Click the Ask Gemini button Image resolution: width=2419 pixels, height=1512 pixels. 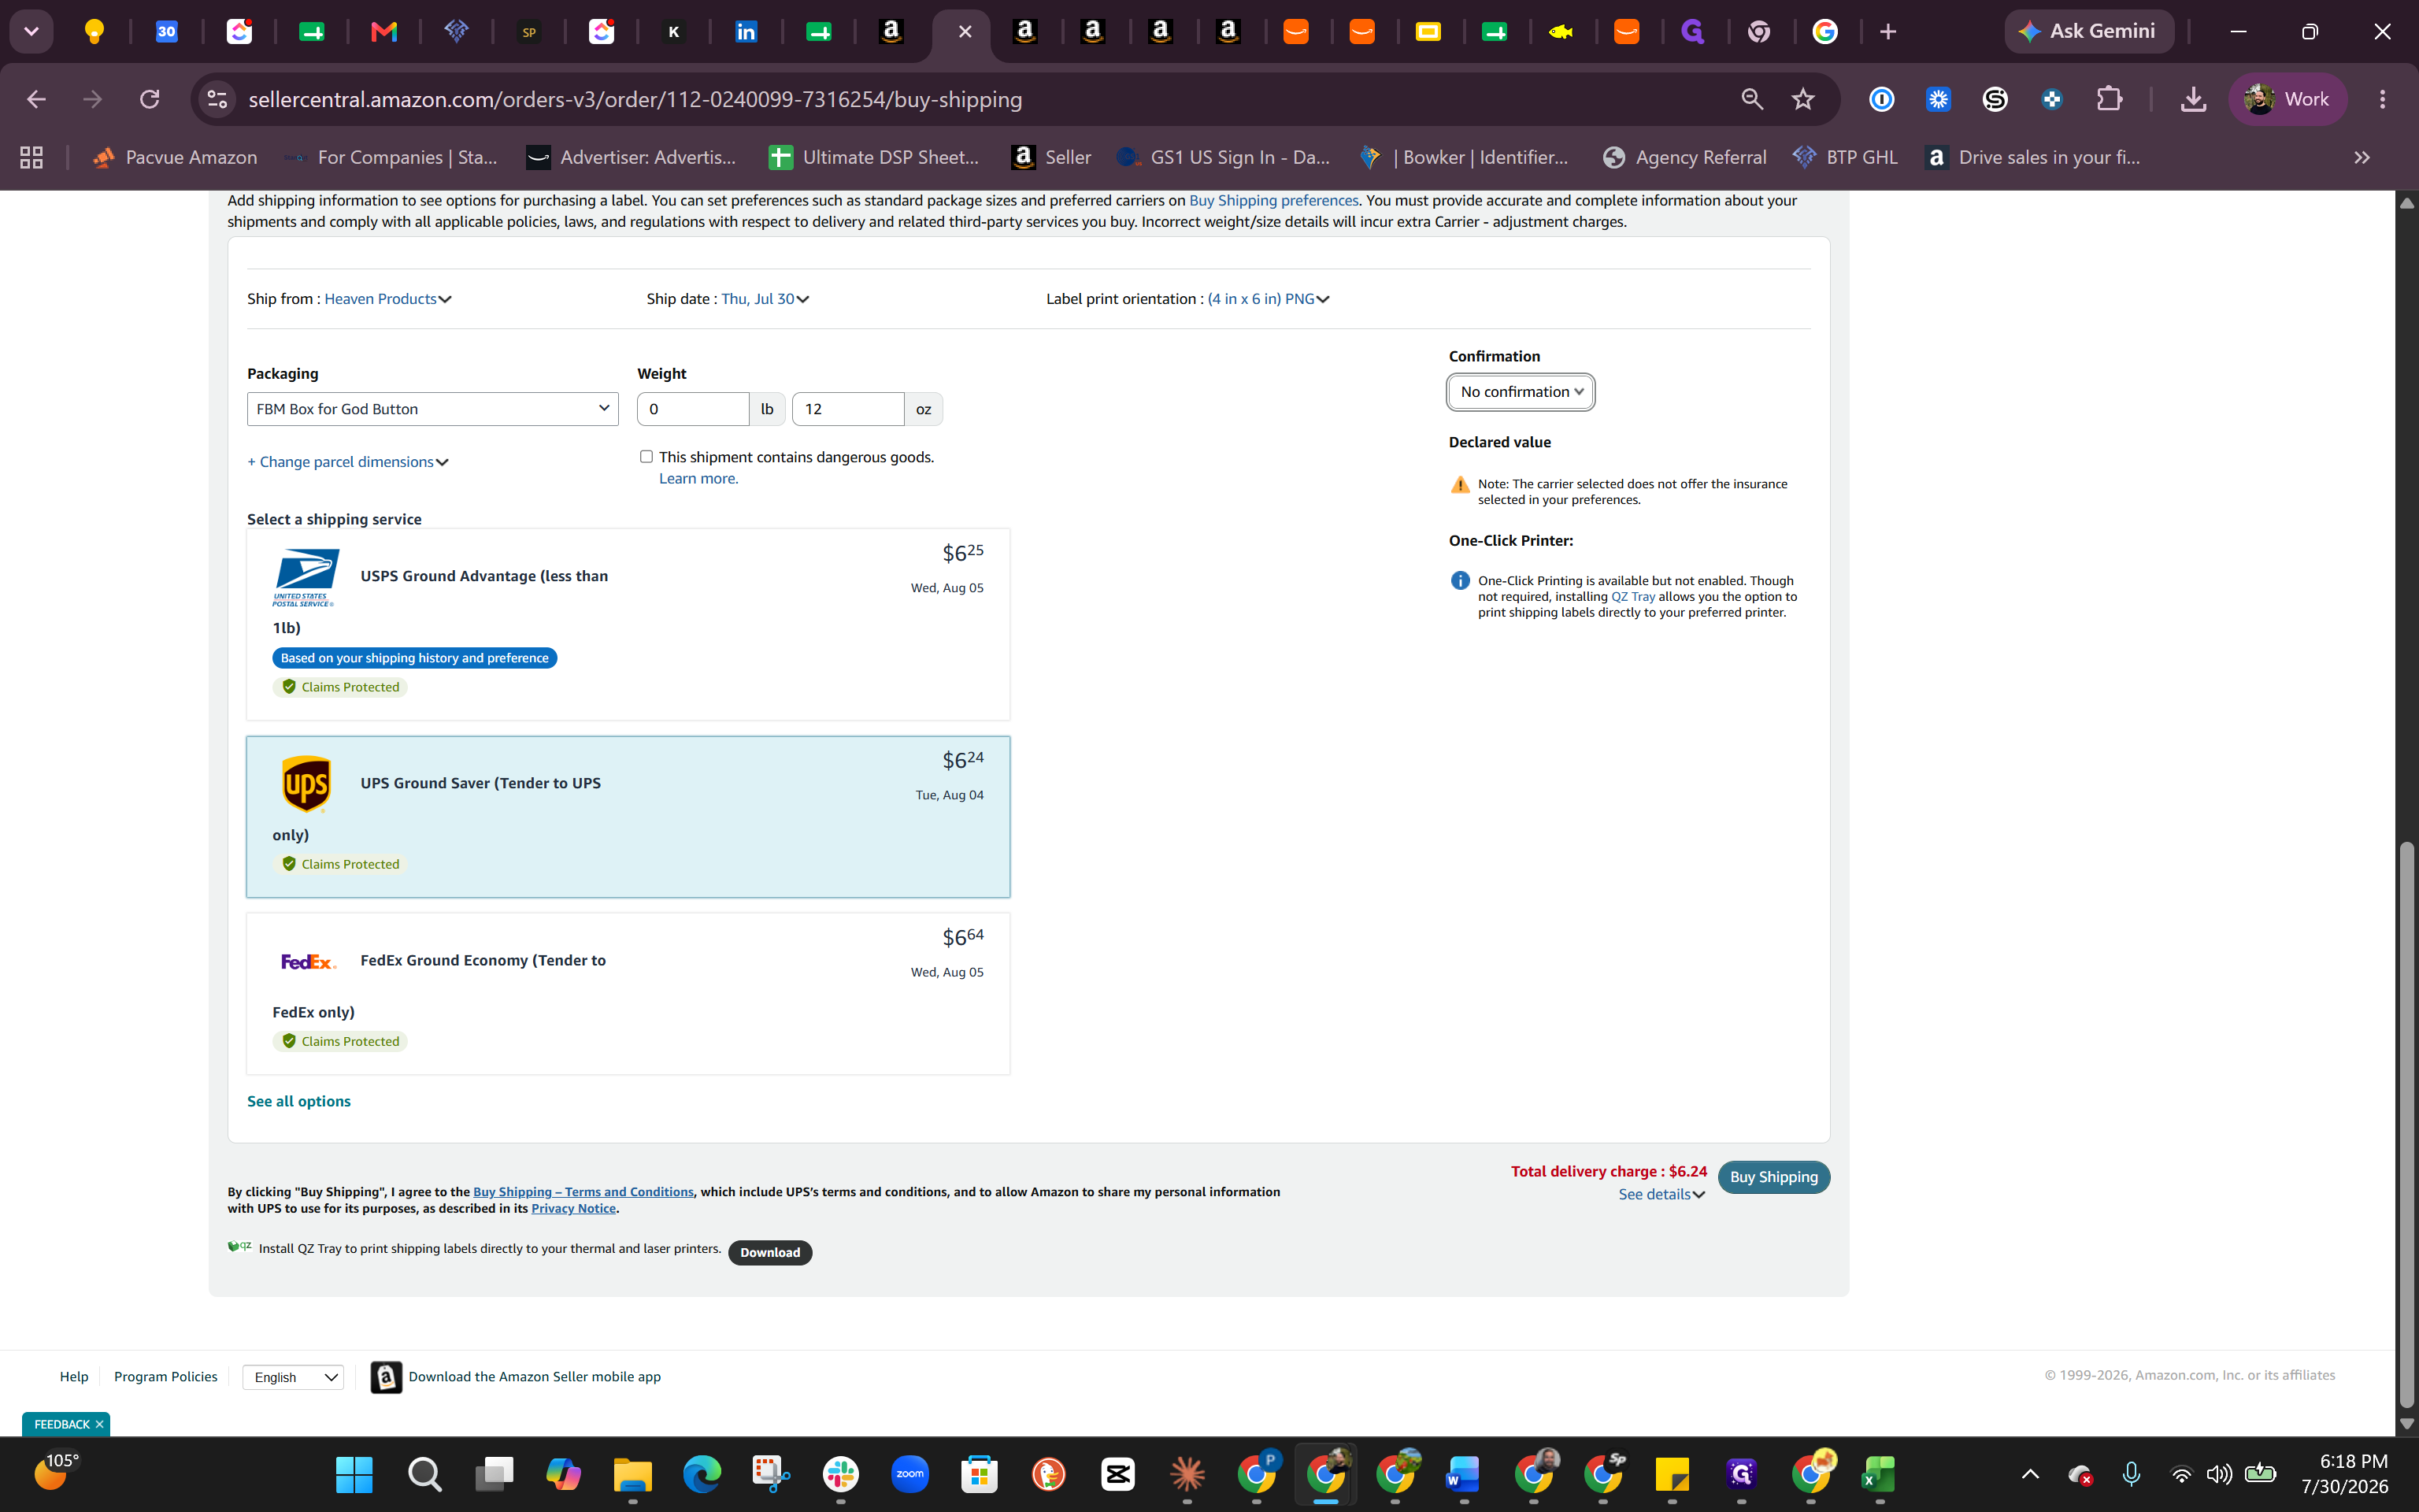click(2089, 31)
